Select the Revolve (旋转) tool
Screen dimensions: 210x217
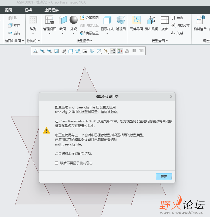tap(14, 33)
